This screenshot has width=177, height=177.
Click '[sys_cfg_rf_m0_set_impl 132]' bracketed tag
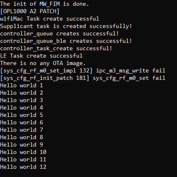click(46, 70)
